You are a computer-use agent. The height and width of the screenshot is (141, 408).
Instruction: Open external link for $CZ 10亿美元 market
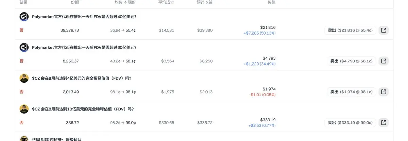point(384,122)
